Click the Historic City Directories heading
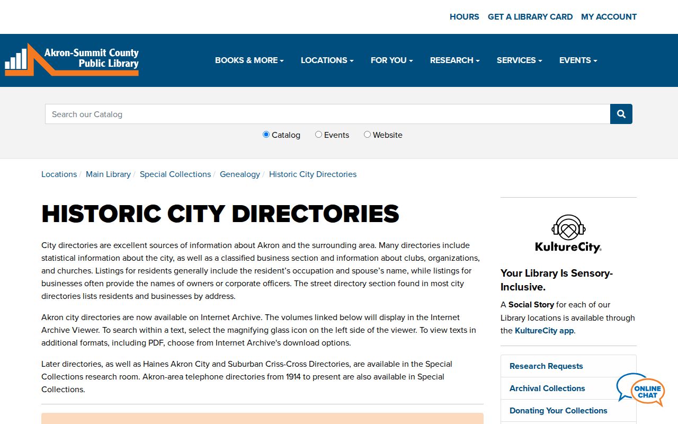 coord(220,214)
